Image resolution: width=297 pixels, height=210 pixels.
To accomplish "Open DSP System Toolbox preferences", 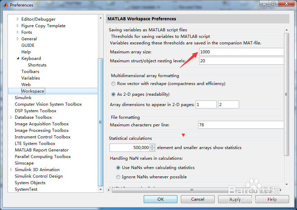I will [35, 111].
